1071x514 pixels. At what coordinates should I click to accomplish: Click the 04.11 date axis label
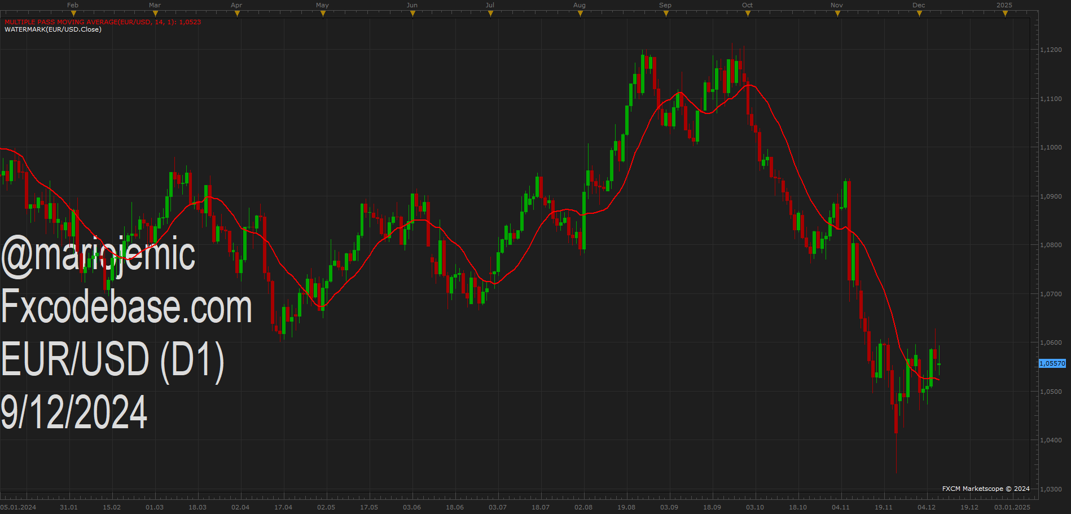[841, 507]
